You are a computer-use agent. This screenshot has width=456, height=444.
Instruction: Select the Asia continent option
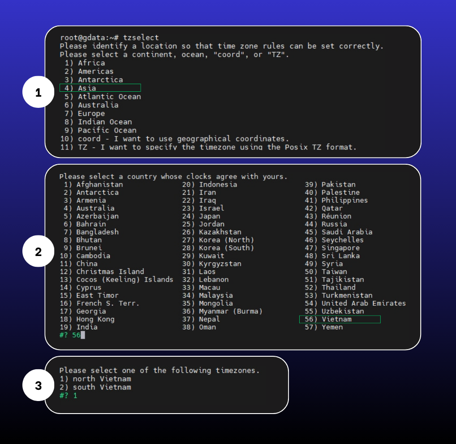coord(83,88)
